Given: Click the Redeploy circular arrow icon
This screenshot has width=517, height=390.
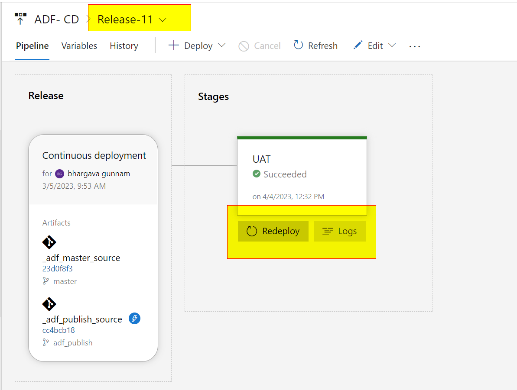Looking at the screenshot, I should (x=252, y=231).
